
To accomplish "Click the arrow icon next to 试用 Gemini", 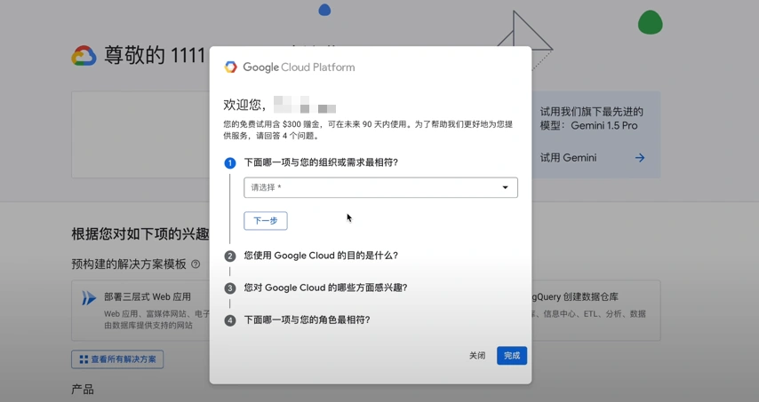I will (x=639, y=158).
